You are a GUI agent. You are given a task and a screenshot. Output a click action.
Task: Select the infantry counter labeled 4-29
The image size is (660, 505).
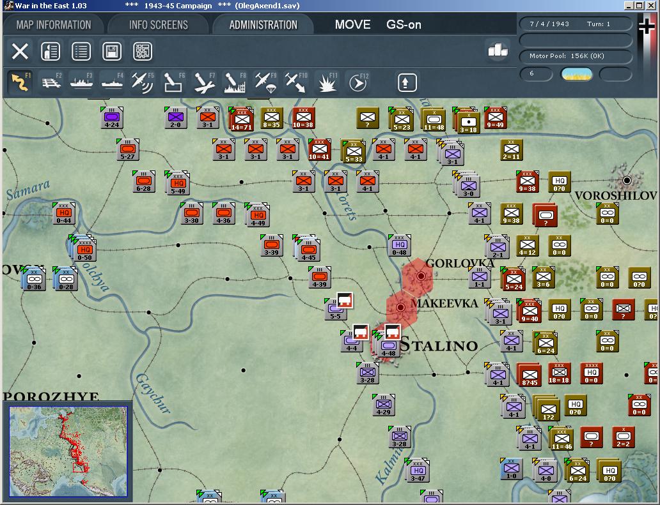[x=384, y=405]
